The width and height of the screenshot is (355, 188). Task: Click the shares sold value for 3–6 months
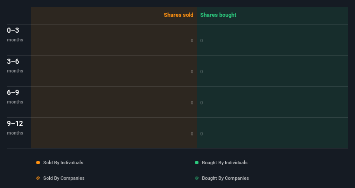192,72
